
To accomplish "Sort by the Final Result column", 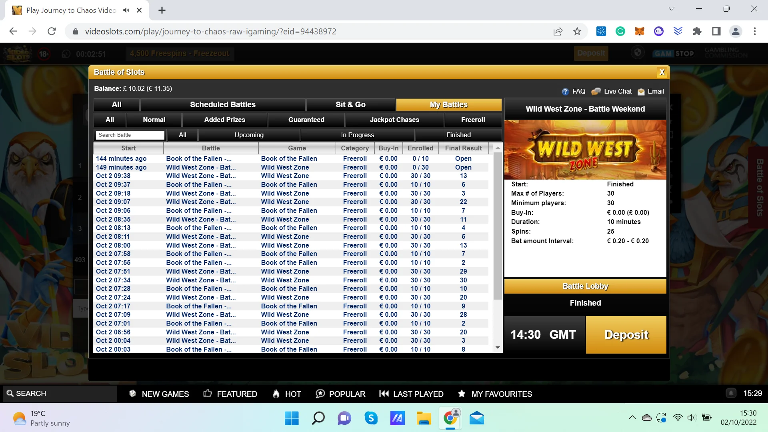I will [463, 148].
